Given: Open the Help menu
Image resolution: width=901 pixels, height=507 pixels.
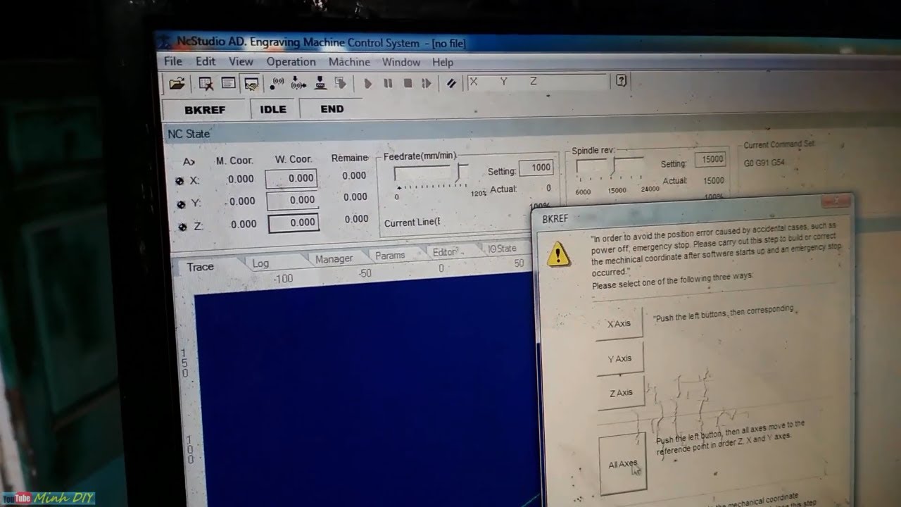Looking at the screenshot, I should point(443,62).
